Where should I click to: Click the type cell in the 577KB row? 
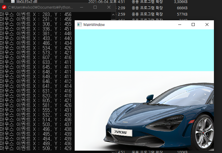(147, 14)
